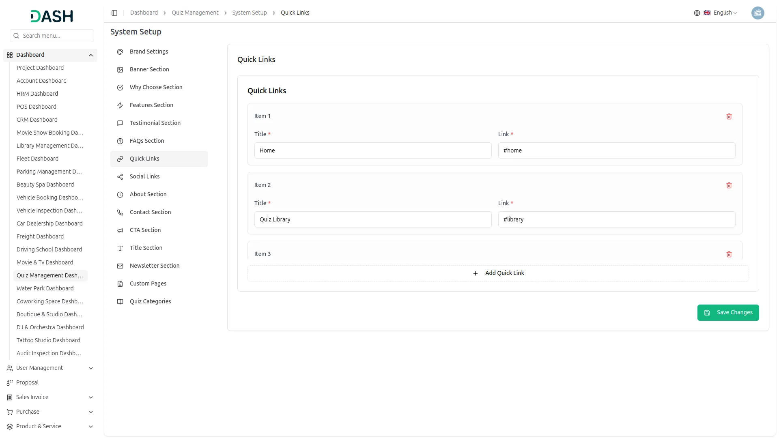Click the Save Changes button

coord(728,313)
